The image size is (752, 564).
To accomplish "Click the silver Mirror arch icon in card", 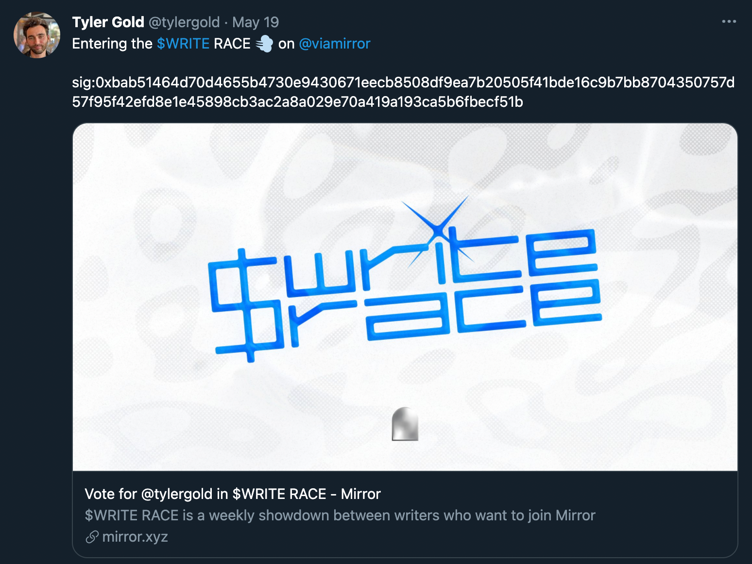I will pos(405,424).
